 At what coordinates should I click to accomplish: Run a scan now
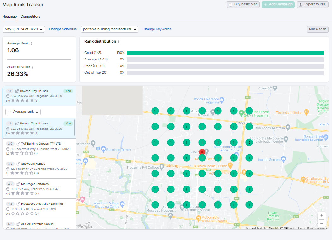pyautogui.click(x=317, y=29)
